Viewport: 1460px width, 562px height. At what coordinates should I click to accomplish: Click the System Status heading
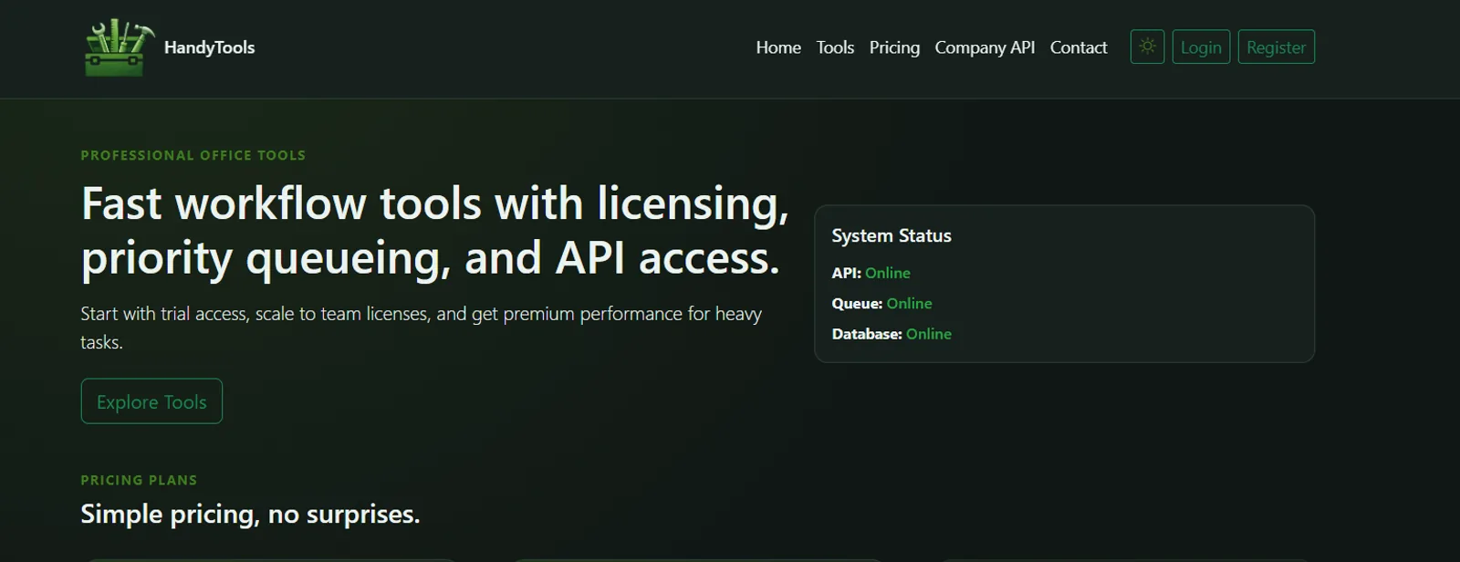click(x=892, y=235)
